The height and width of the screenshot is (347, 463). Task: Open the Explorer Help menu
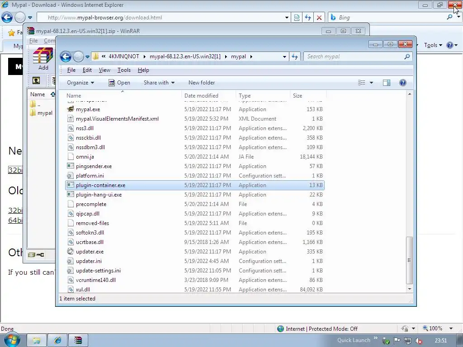(143, 70)
